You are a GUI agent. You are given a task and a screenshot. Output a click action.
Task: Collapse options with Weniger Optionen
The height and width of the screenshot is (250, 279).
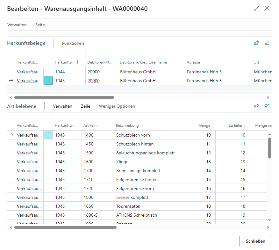tap(117, 106)
